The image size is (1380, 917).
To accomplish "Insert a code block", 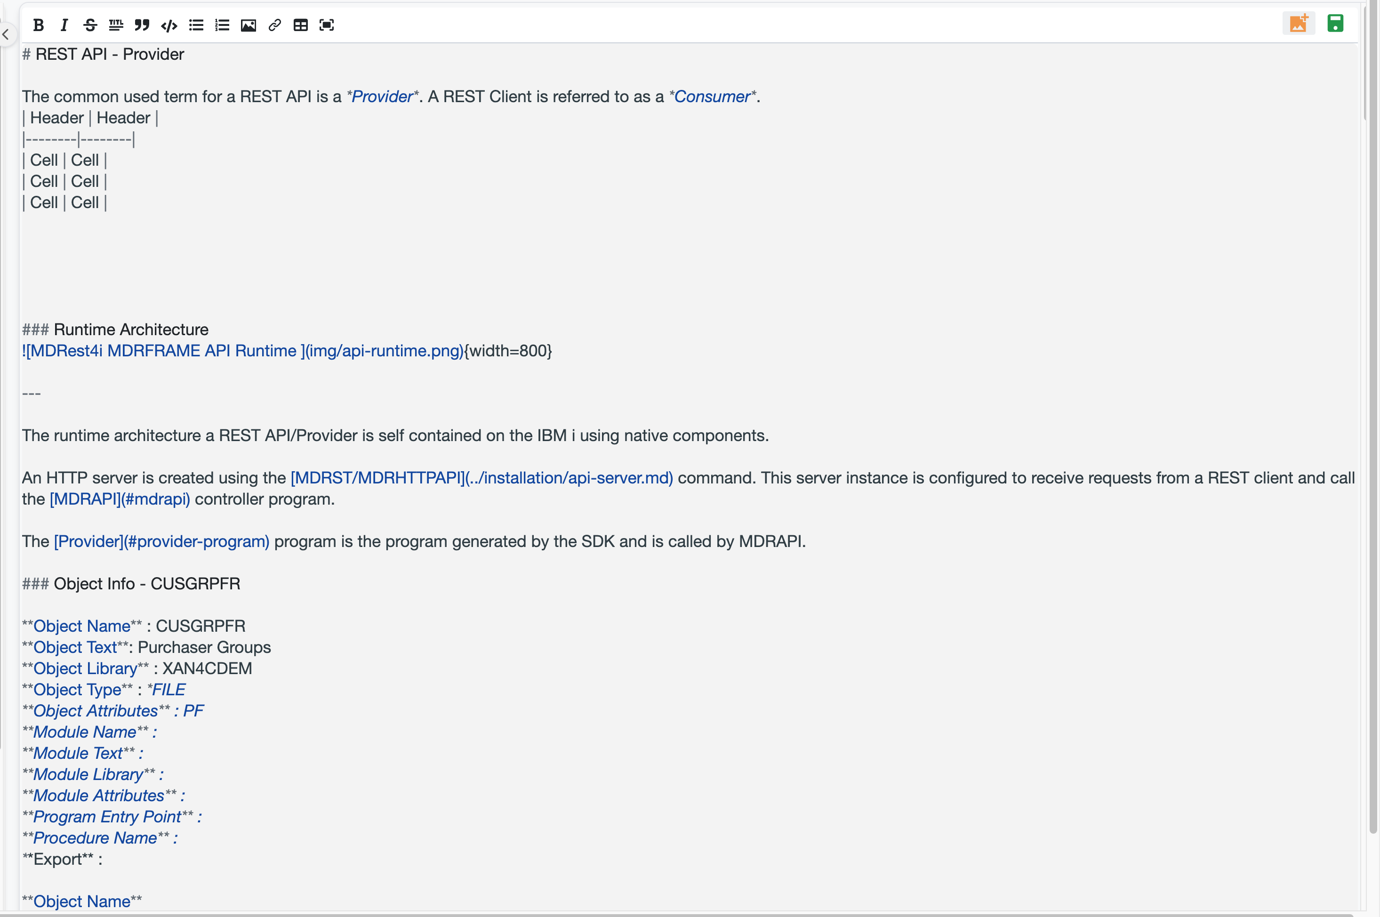I will (169, 25).
